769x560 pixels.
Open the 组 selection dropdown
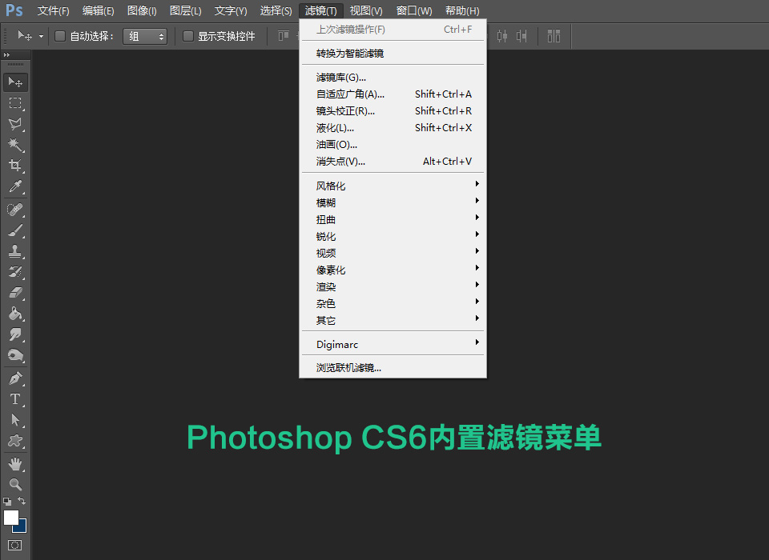[x=144, y=36]
